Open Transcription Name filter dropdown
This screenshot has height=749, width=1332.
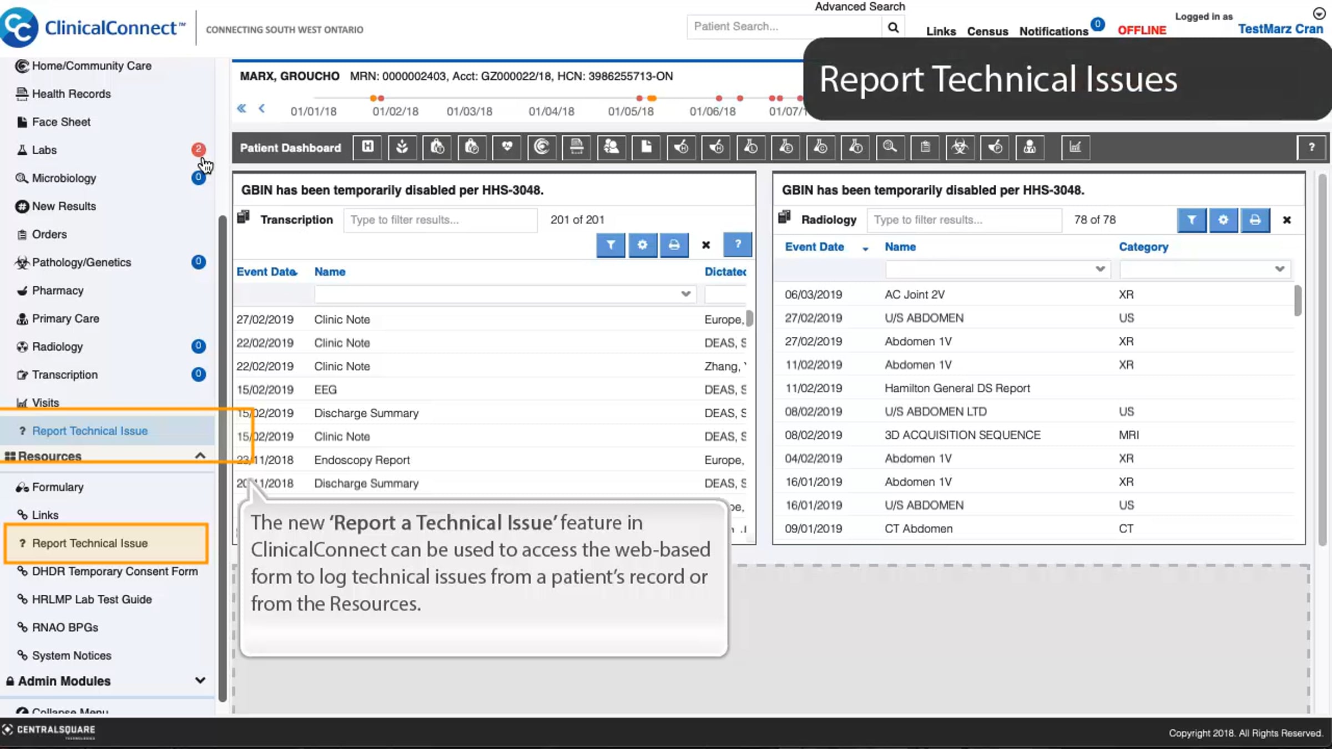coord(686,294)
